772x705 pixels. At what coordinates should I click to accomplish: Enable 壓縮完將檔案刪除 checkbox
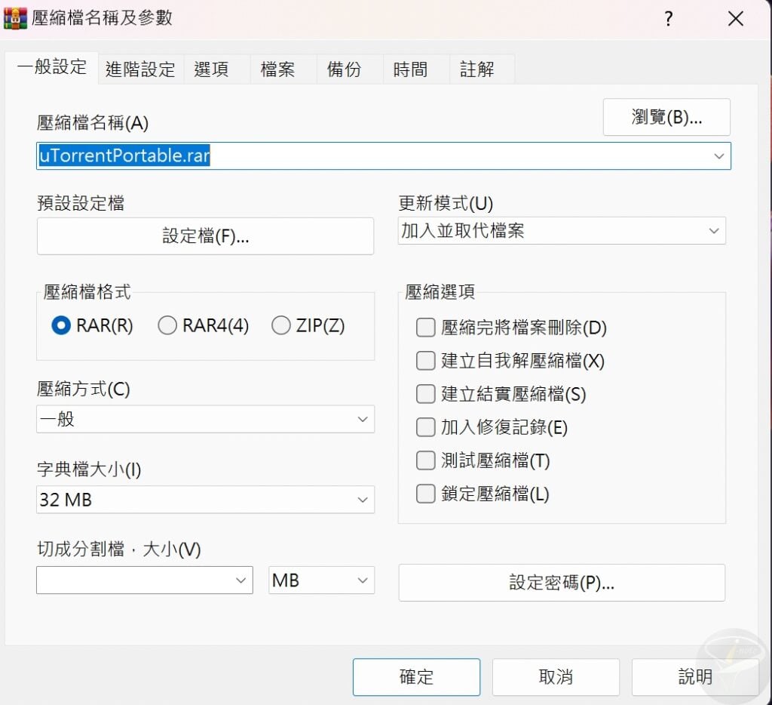pyautogui.click(x=426, y=328)
